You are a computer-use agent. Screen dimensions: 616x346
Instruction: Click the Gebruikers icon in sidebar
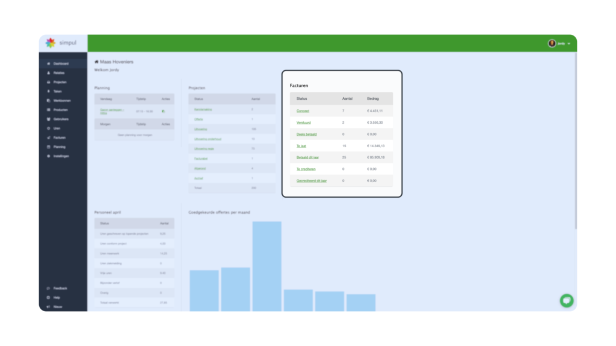click(x=49, y=119)
